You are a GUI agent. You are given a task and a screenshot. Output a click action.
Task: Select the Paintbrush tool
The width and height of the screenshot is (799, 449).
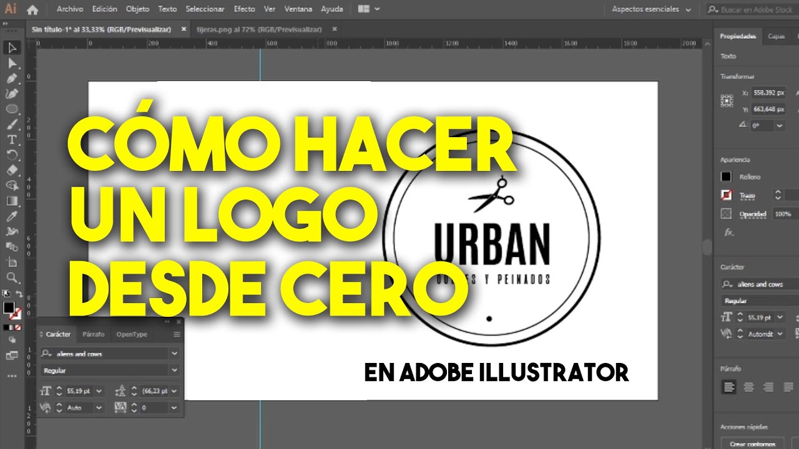[12, 124]
